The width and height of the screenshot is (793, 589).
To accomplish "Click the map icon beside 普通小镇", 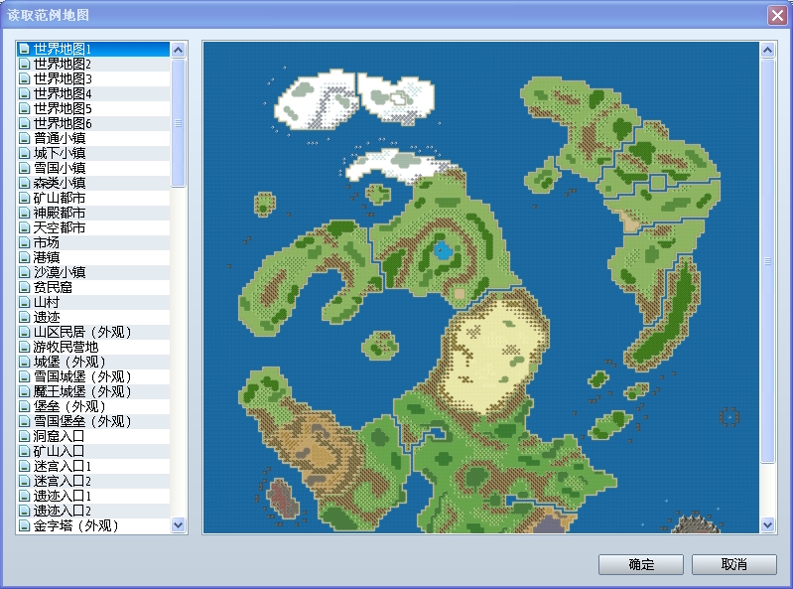I will tap(24, 138).
